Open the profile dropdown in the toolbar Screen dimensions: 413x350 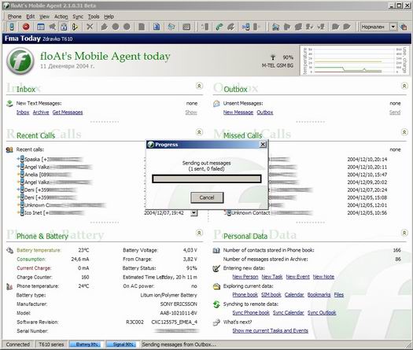tap(393, 27)
